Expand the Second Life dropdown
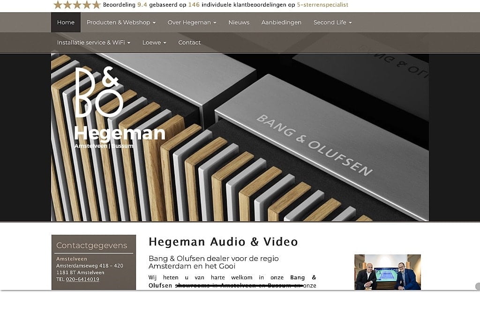480x320 pixels. [x=332, y=22]
